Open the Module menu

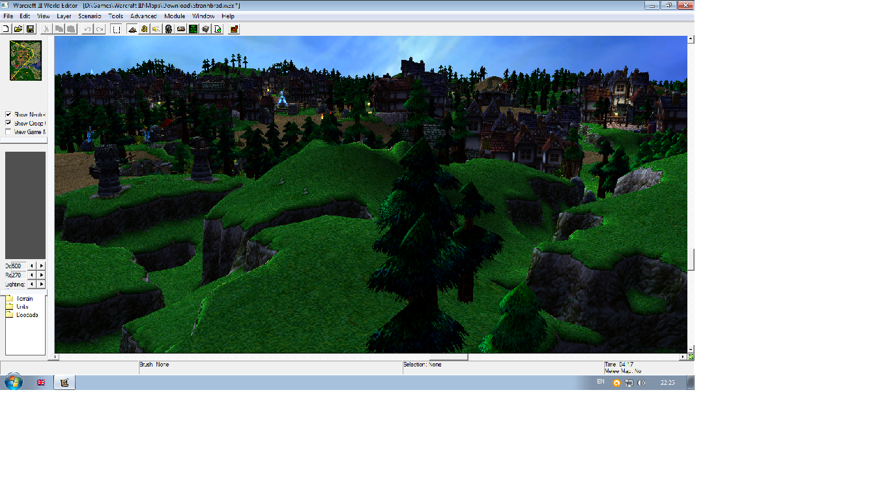pos(175,16)
